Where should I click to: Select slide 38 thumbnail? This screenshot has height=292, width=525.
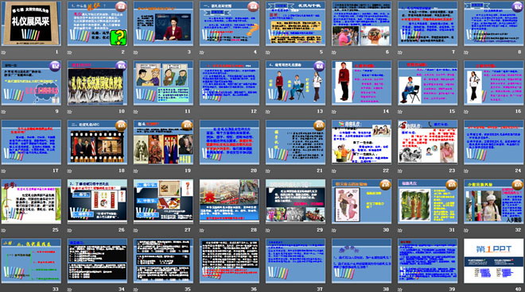click(x=362, y=261)
